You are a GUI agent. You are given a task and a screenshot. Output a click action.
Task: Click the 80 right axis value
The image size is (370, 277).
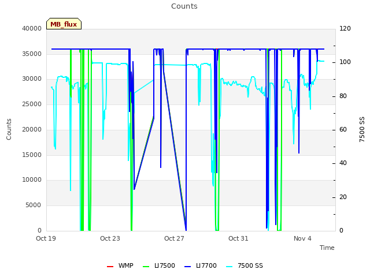coord(343,96)
